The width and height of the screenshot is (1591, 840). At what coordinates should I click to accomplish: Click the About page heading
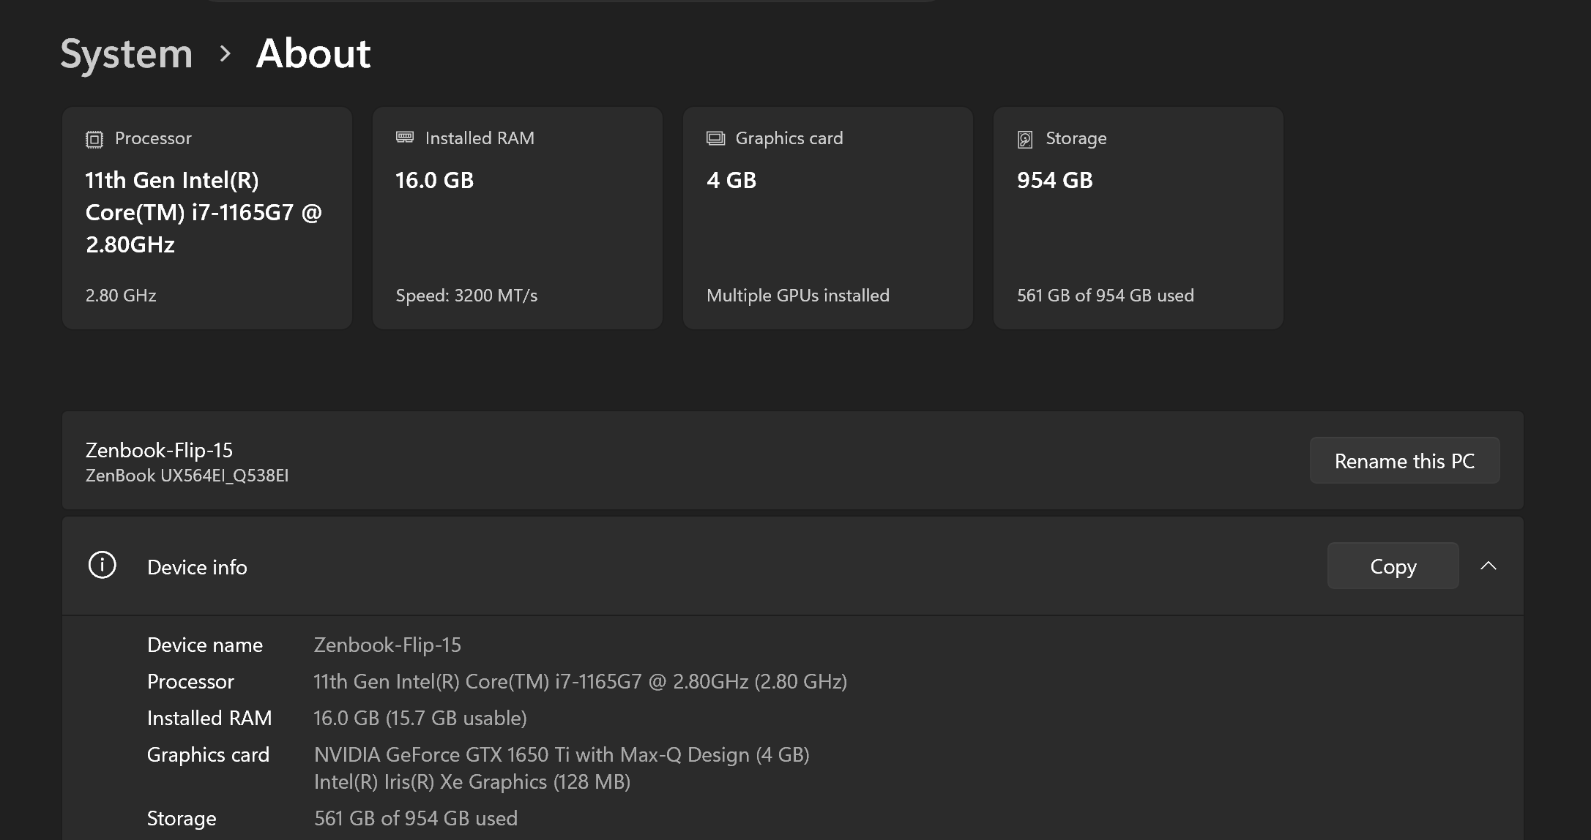click(313, 53)
